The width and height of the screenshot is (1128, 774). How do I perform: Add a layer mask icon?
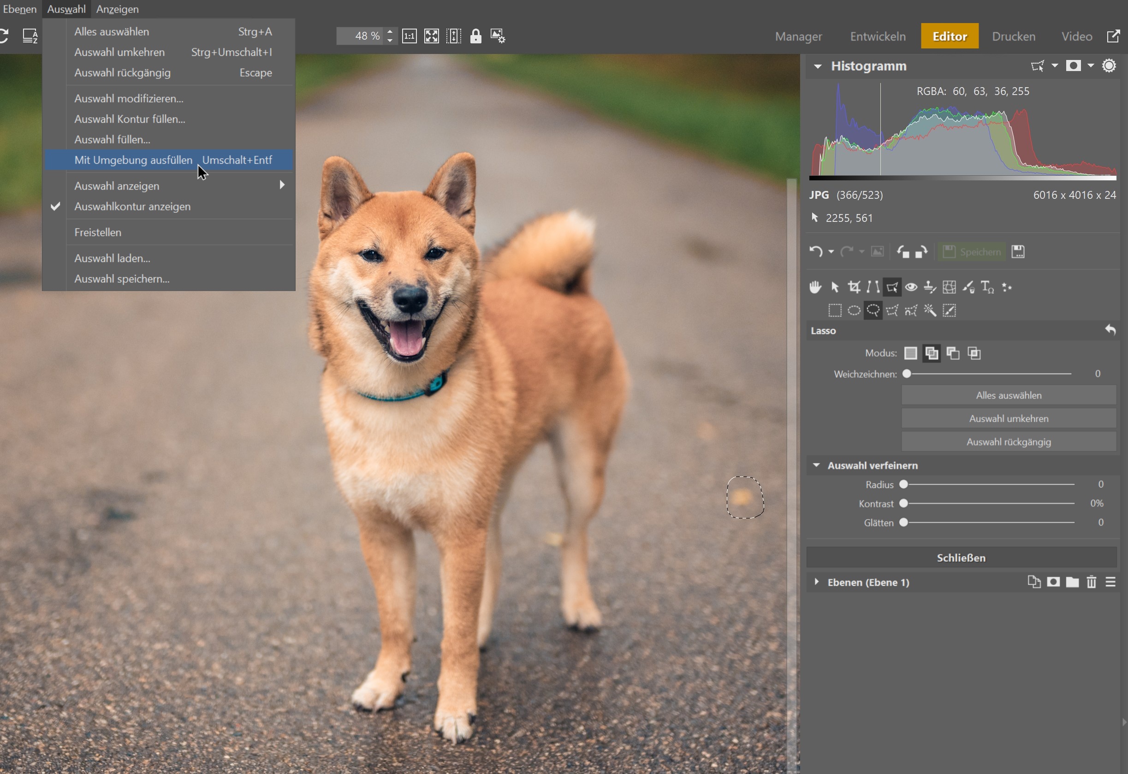pos(1053,582)
